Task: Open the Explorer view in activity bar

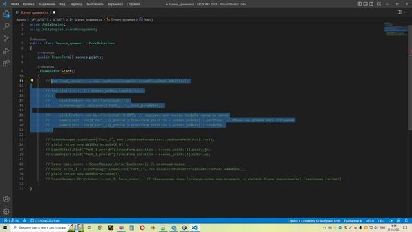Action: (x=6, y=14)
